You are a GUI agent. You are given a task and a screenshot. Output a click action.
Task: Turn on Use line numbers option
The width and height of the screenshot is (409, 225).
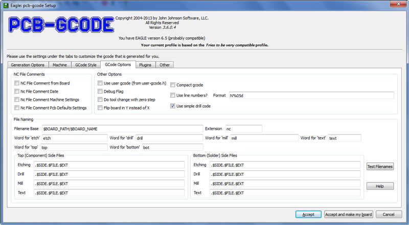(x=173, y=95)
